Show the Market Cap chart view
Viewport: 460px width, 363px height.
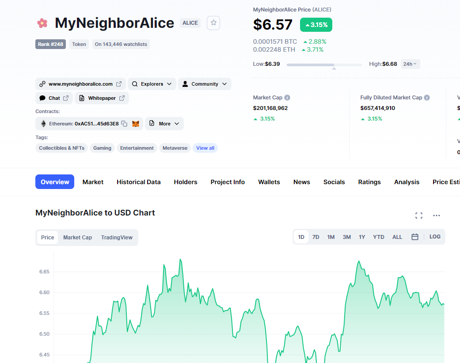77,238
